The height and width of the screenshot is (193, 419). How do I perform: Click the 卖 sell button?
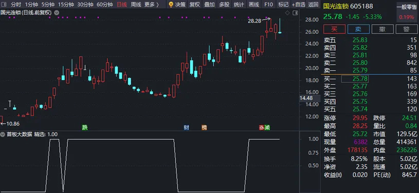coord(358,29)
